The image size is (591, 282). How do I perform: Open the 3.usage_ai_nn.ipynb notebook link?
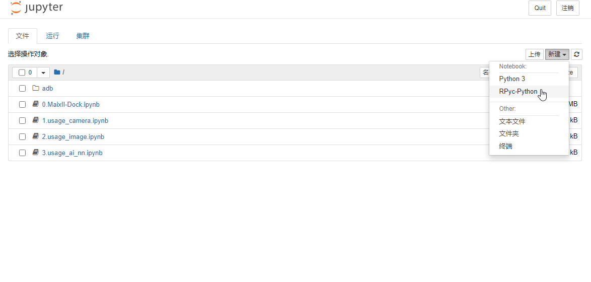tap(72, 153)
